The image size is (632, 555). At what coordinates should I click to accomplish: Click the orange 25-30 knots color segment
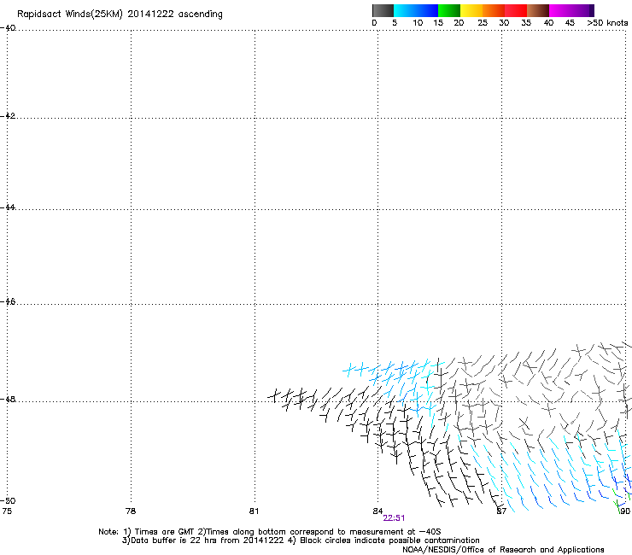[x=494, y=10]
